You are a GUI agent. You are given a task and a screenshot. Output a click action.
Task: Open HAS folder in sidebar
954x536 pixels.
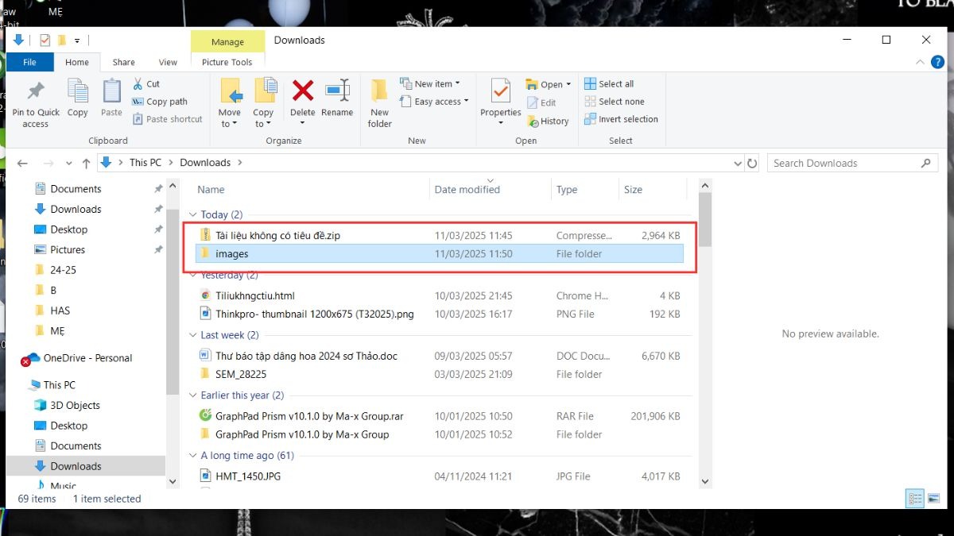[60, 310]
